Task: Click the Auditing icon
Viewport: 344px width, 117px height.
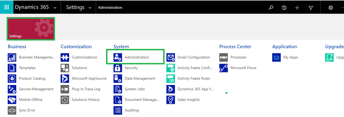Action: coord(118,110)
